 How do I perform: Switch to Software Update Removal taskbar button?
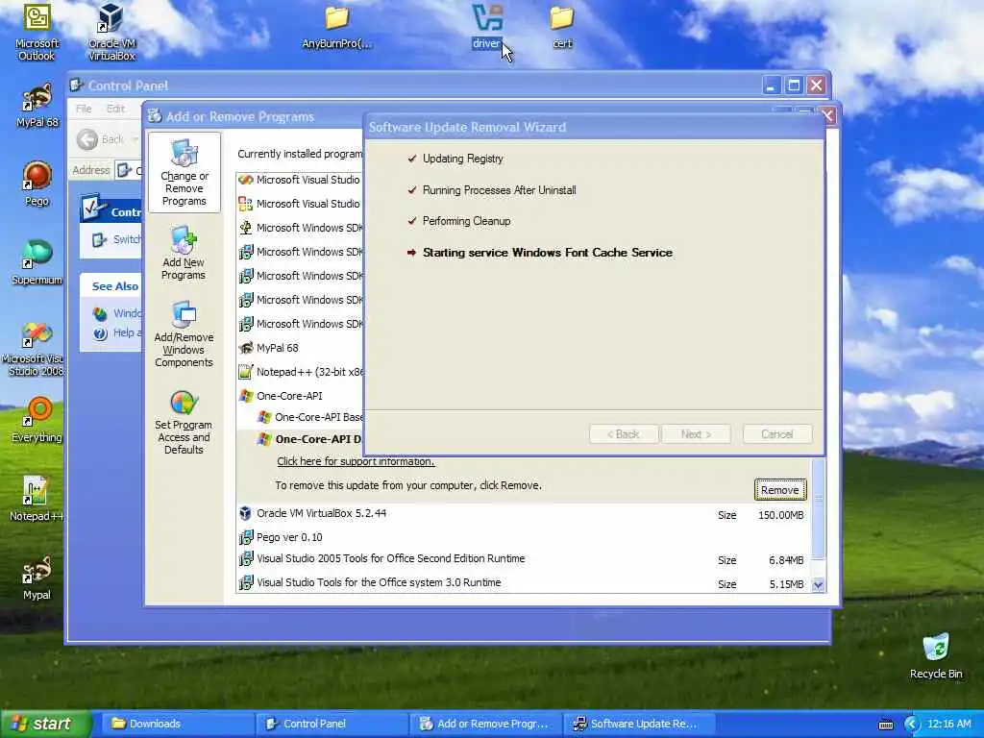click(x=639, y=724)
